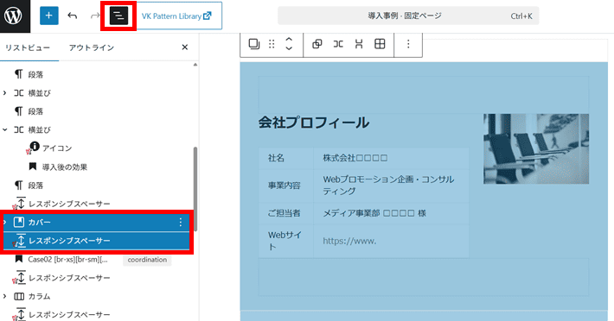This screenshot has width=614, height=321.
Task: Click the Webプロモーション企画 table cell
Action: pyautogui.click(x=391, y=186)
